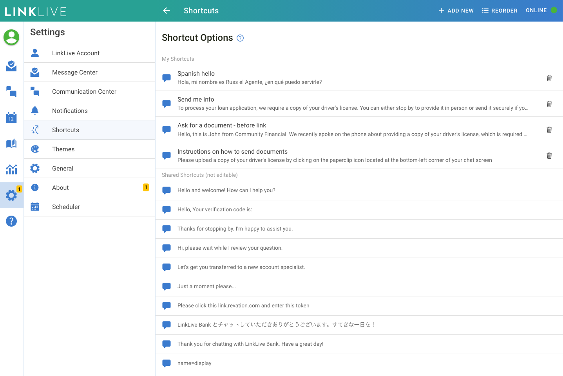Select the 'Just a moment please...' shared shortcut
Screen dimensions: 563x376
click(206, 286)
